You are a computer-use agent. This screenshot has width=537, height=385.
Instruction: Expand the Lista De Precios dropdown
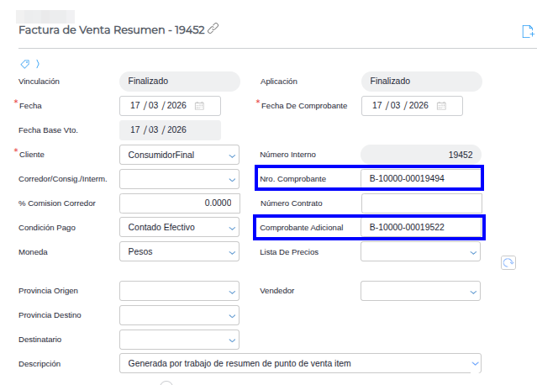tap(473, 251)
